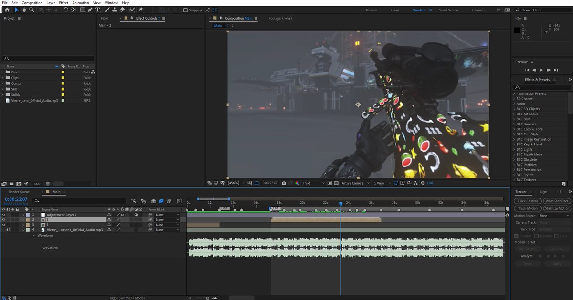Image resolution: width=573 pixels, height=300 pixels.
Task: Switch to the Align panel tab
Action: pos(543,192)
